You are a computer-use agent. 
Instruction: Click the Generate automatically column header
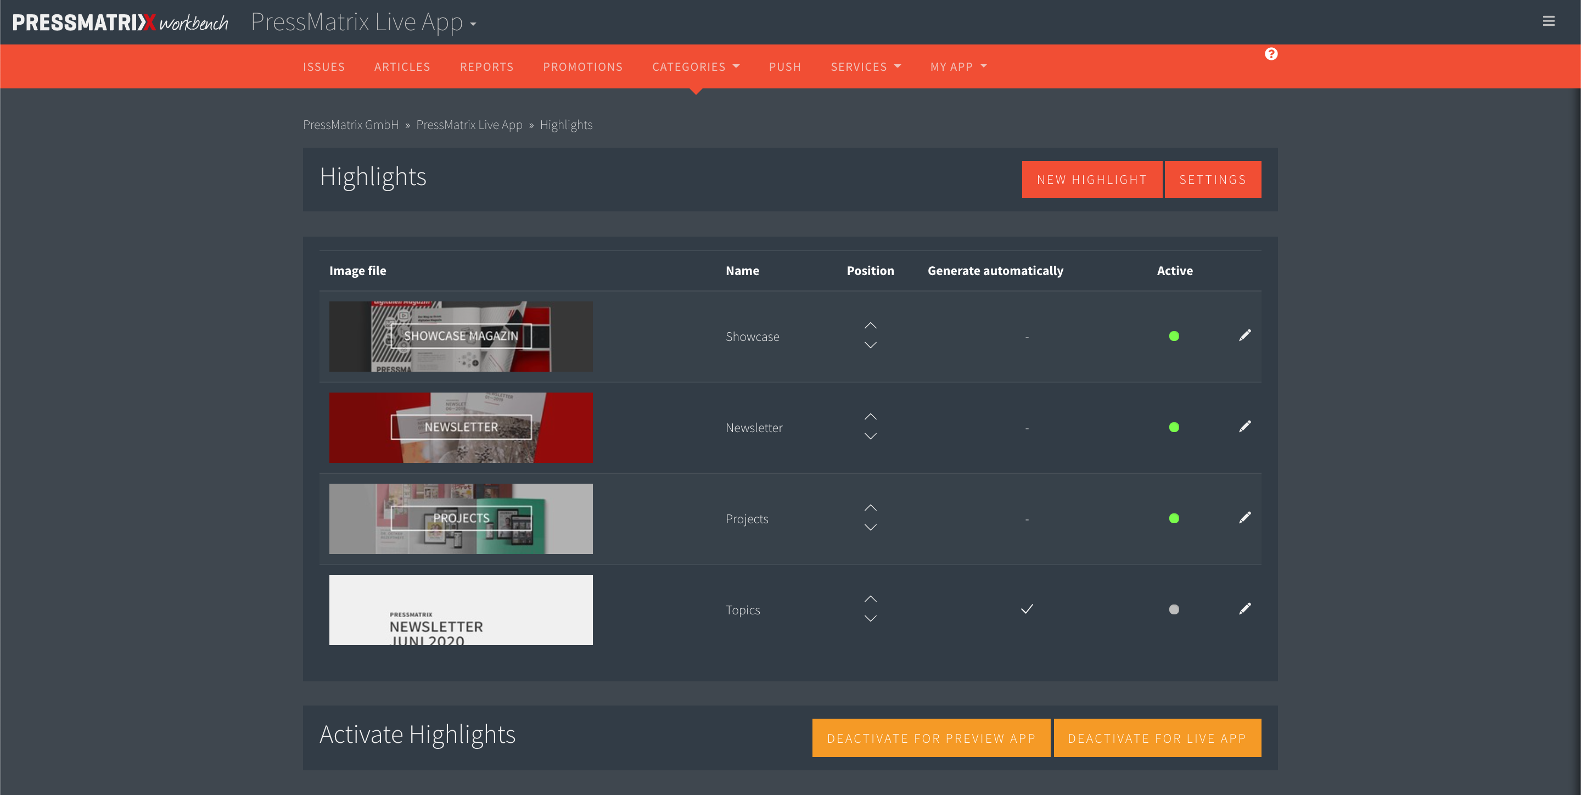pyautogui.click(x=995, y=270)
